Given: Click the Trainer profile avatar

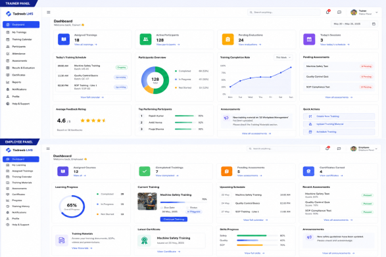Looking at the screenshot, I should point(354,12).
